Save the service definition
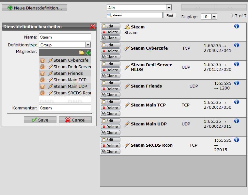Screen dimensions: 248x195 click(x=40, y=120)
